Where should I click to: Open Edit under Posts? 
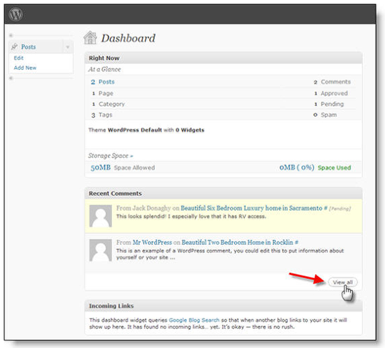[19, 58]
